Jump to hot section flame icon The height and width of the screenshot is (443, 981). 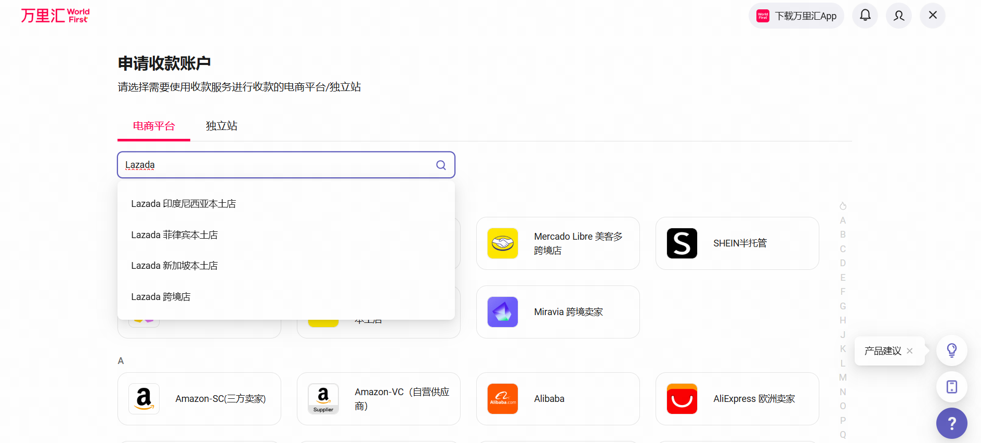click(843, 206)
